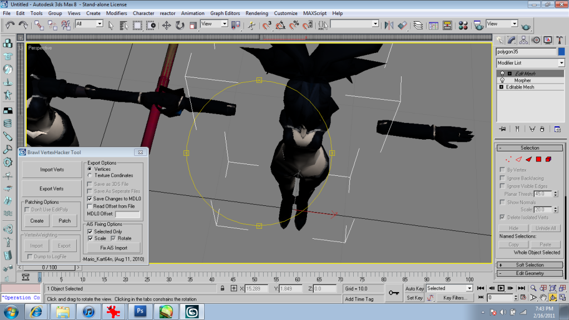Expand the Editable Mesh stack entry
569x320 pixels.
pos(501,87)
